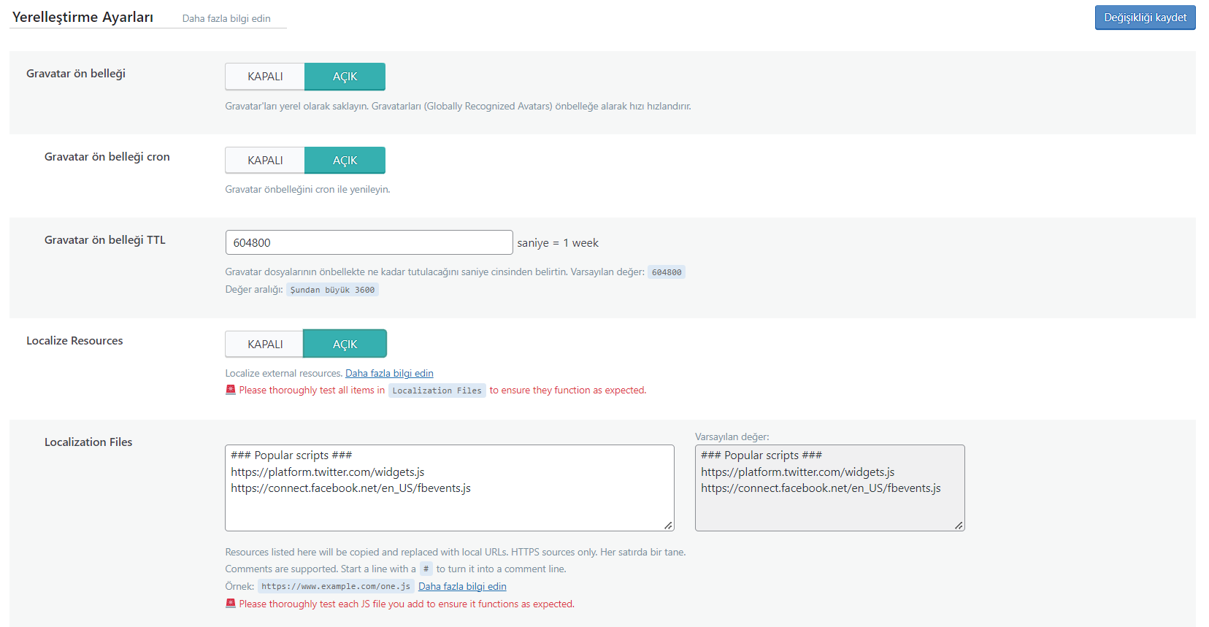Grab the default value textarea resize handle
Image resolution: width=1209 pixels, height=627 pixels.
tap(959, 526)
